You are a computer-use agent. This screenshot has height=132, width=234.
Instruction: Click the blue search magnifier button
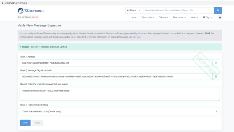pos(218,10)
